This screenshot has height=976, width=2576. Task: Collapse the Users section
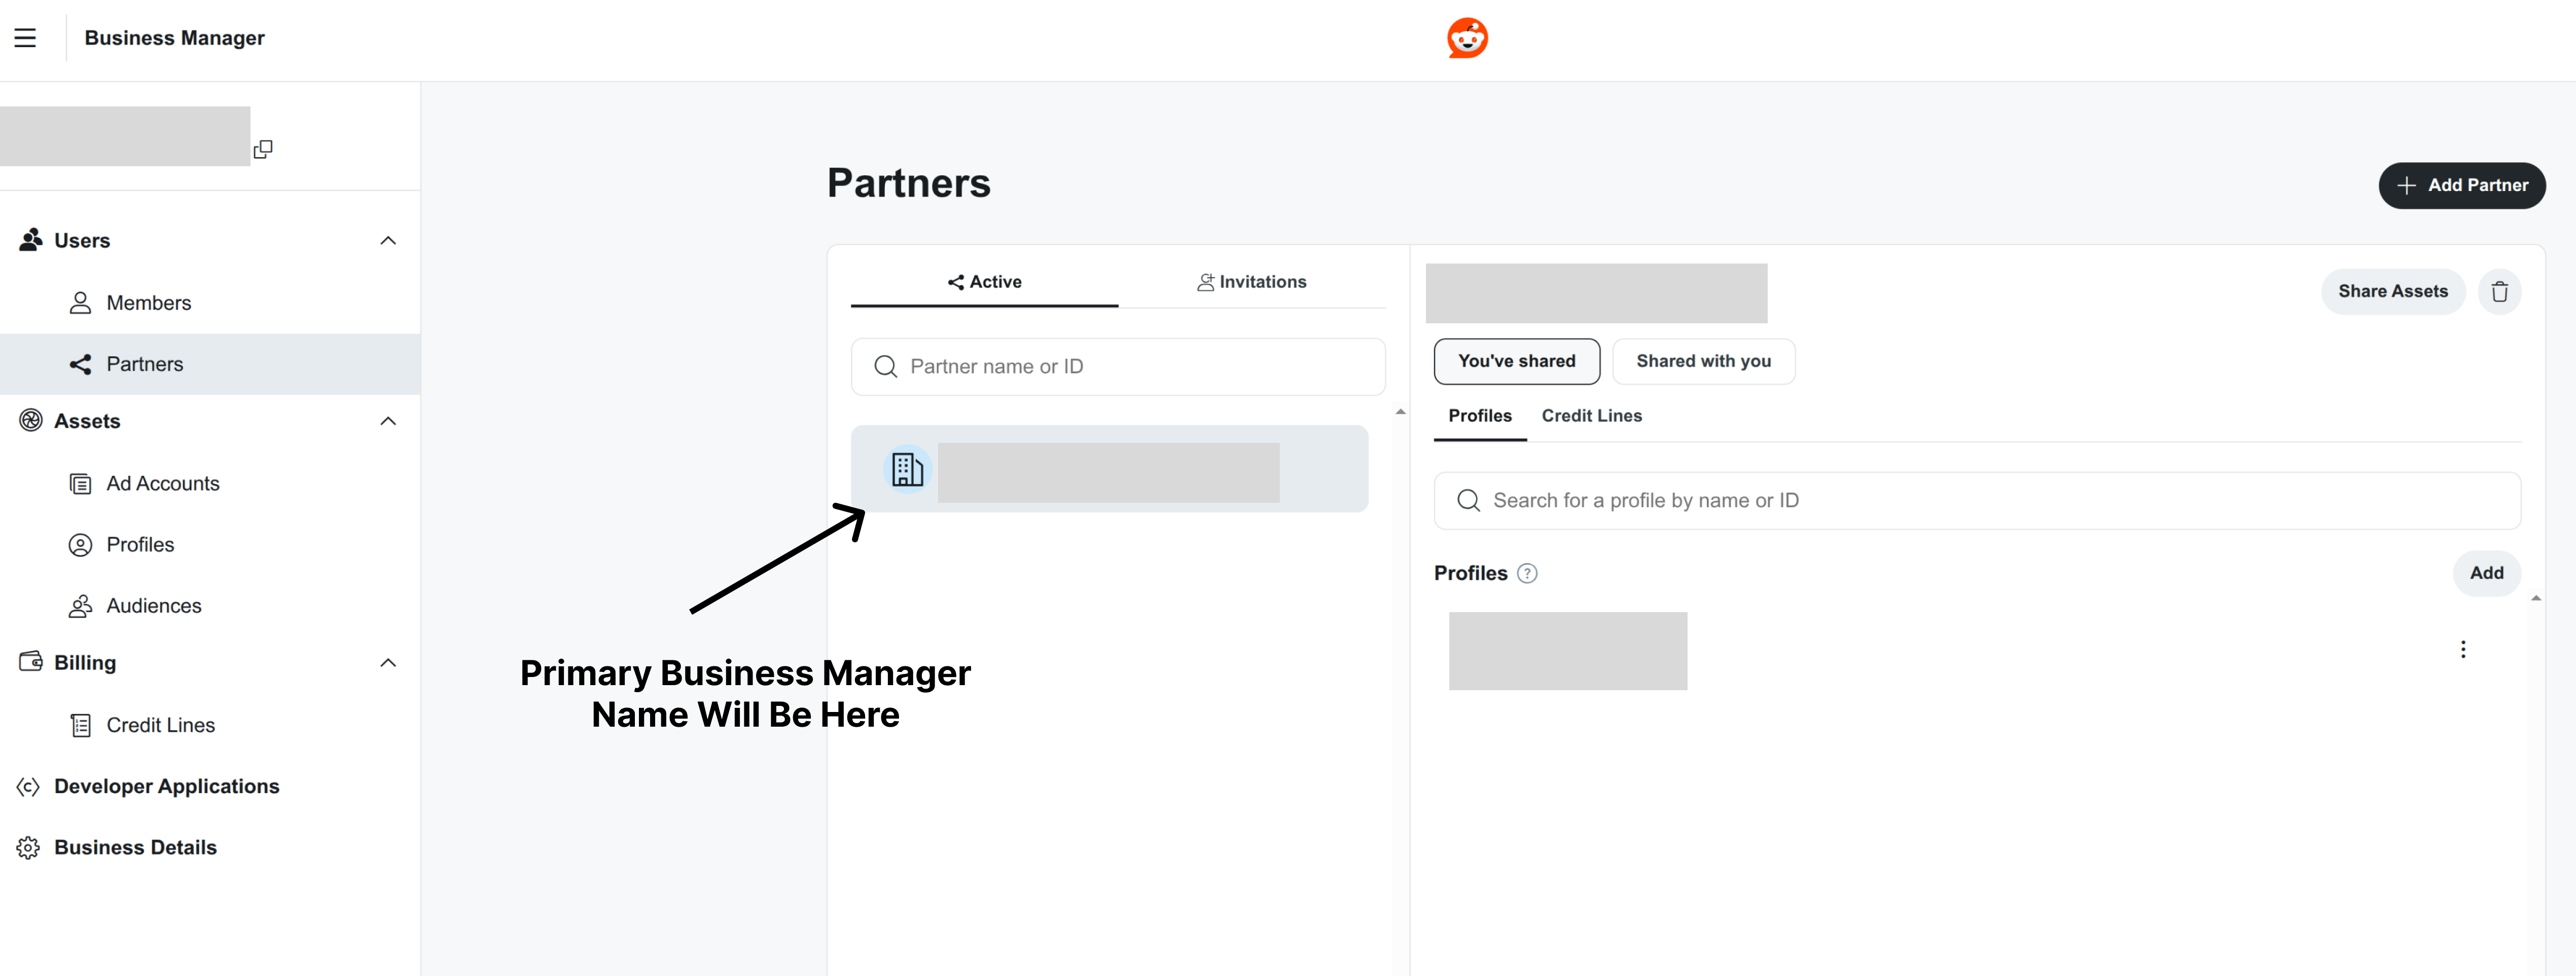pyautogui.click(x=388, y=240)
